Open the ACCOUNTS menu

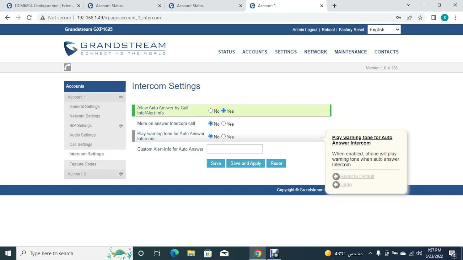click(255, 52)
